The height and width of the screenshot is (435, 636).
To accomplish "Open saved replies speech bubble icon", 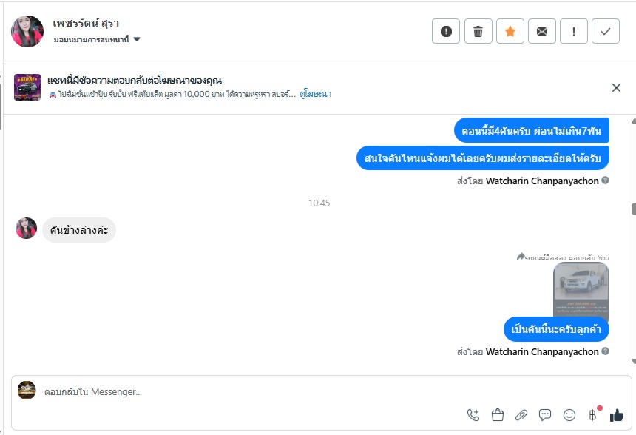I will tap(545, 415).
